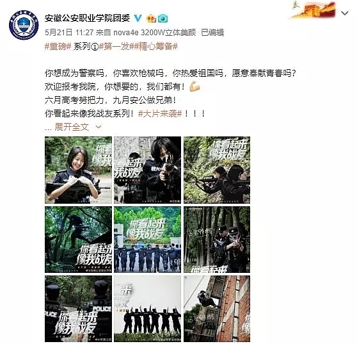This screenshot has width=357, height=344.
Task: Expand full text via 展开全文
Action: pos(72,127)
